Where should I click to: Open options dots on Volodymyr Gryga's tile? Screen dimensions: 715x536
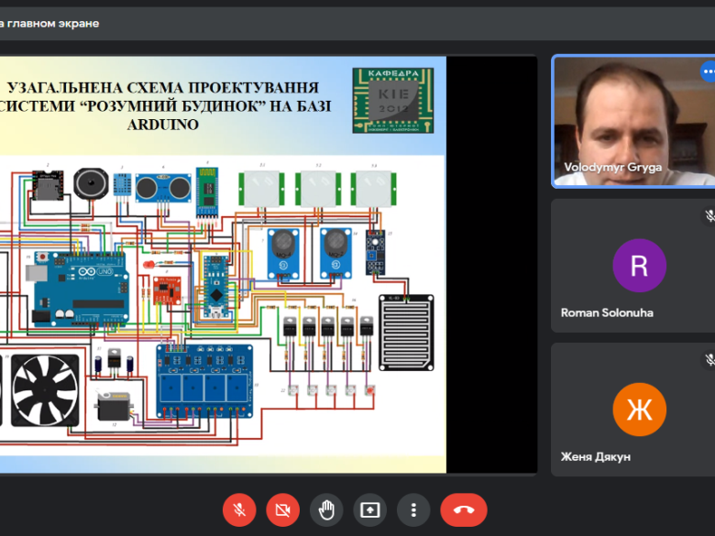pos(708,71)
